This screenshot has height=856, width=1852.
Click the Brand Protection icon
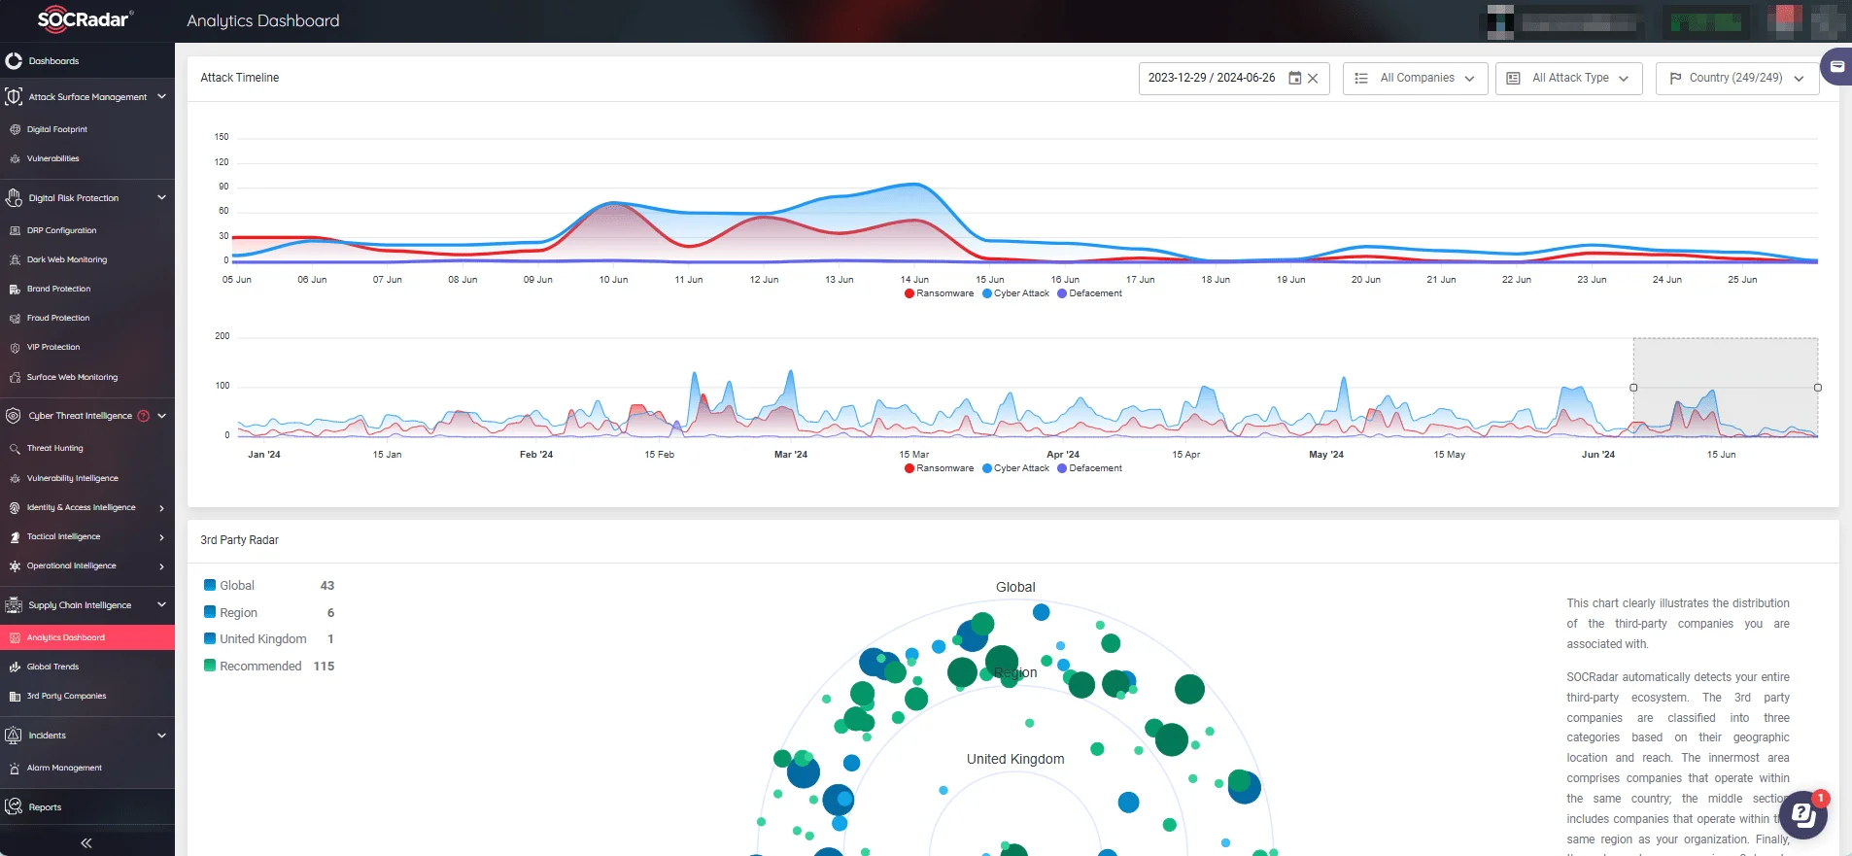click(15, 290)
